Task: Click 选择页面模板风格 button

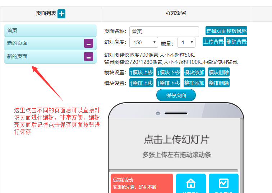Action: [x=226, y=31]
